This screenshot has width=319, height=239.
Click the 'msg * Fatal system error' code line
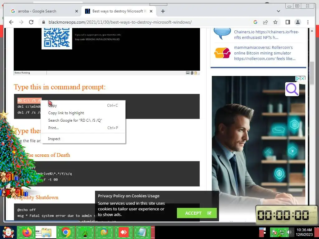tap(57, 216)
